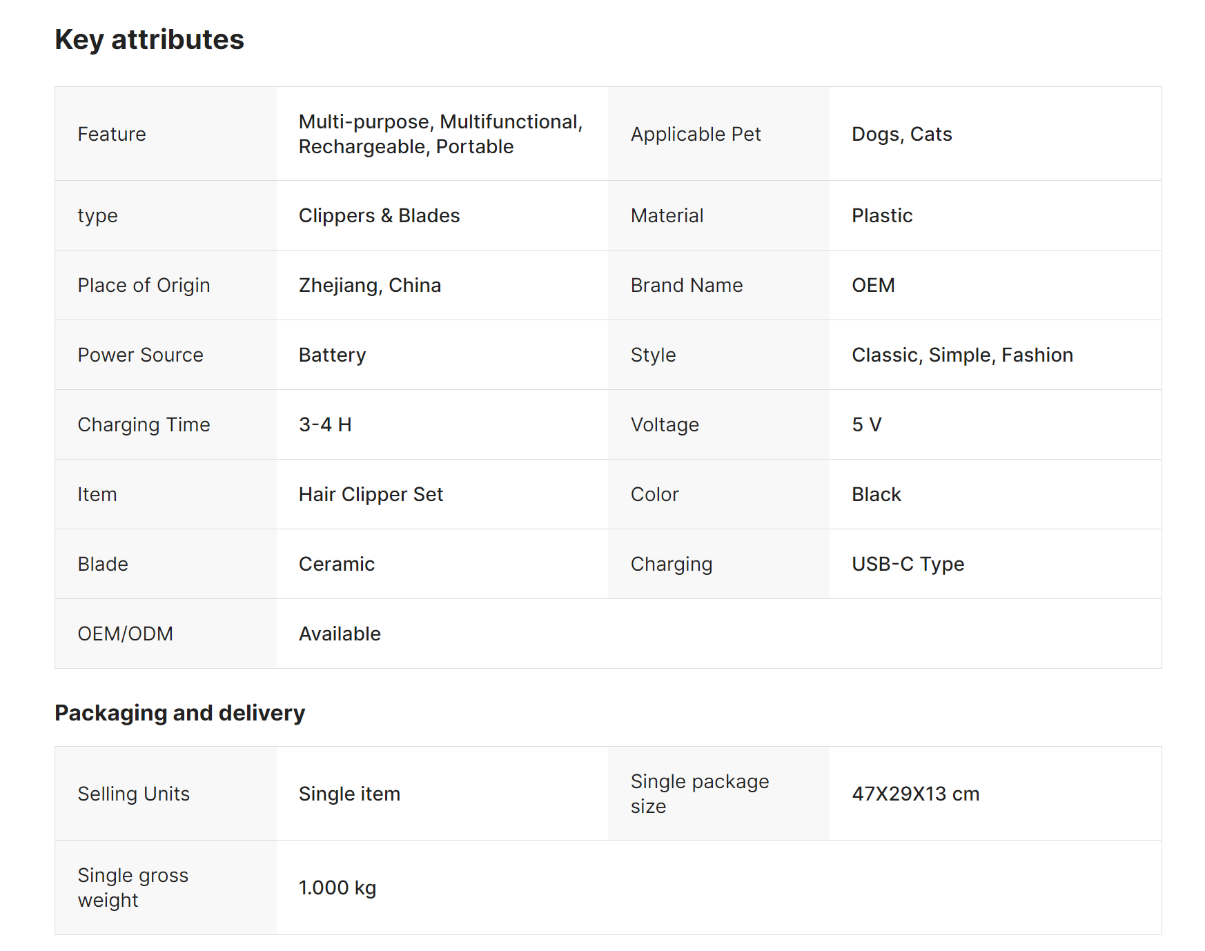Click the USB-C Type charging value
The height and width of the screenshot is (951, 1205).
[x=908, y=564]
